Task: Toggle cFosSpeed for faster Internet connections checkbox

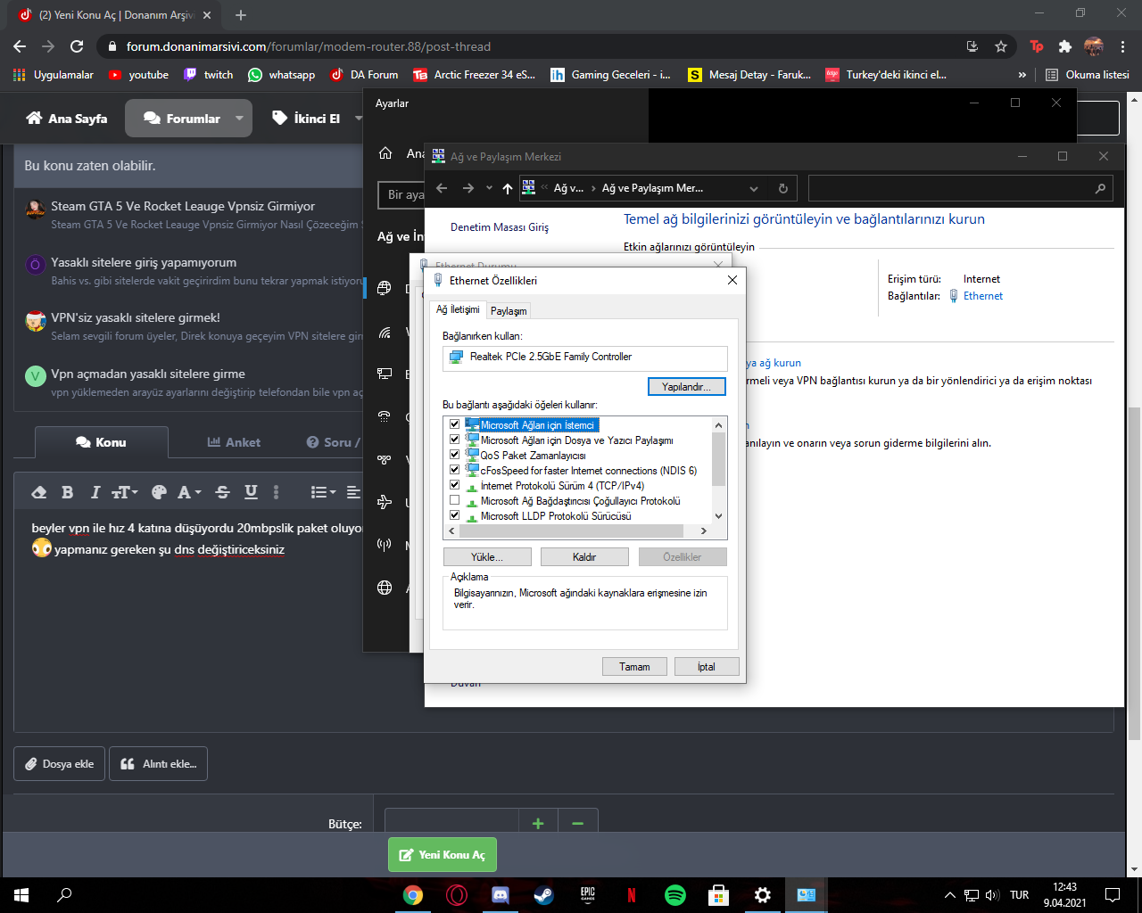Action: [x=455, y=470]
